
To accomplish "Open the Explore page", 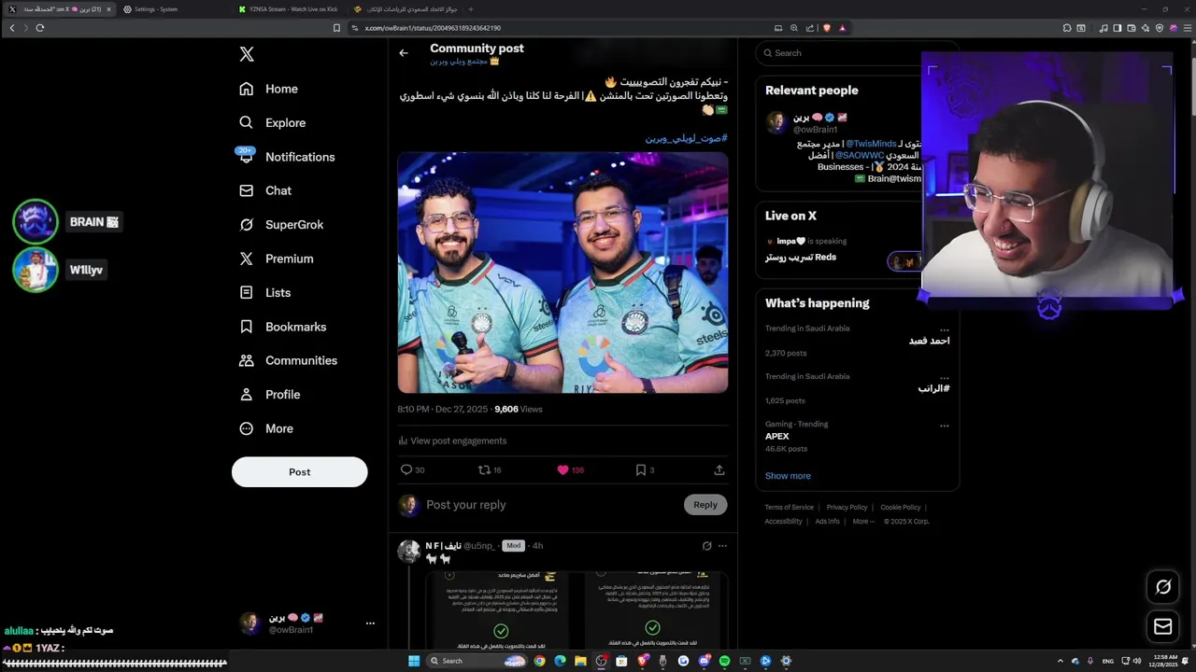I will pos(273,122).
